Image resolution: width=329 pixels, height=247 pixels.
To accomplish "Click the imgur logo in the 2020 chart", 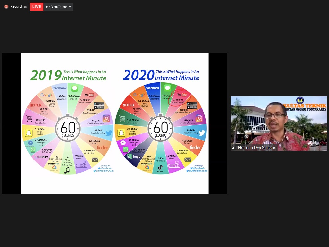I will click(x=134, y=157).
